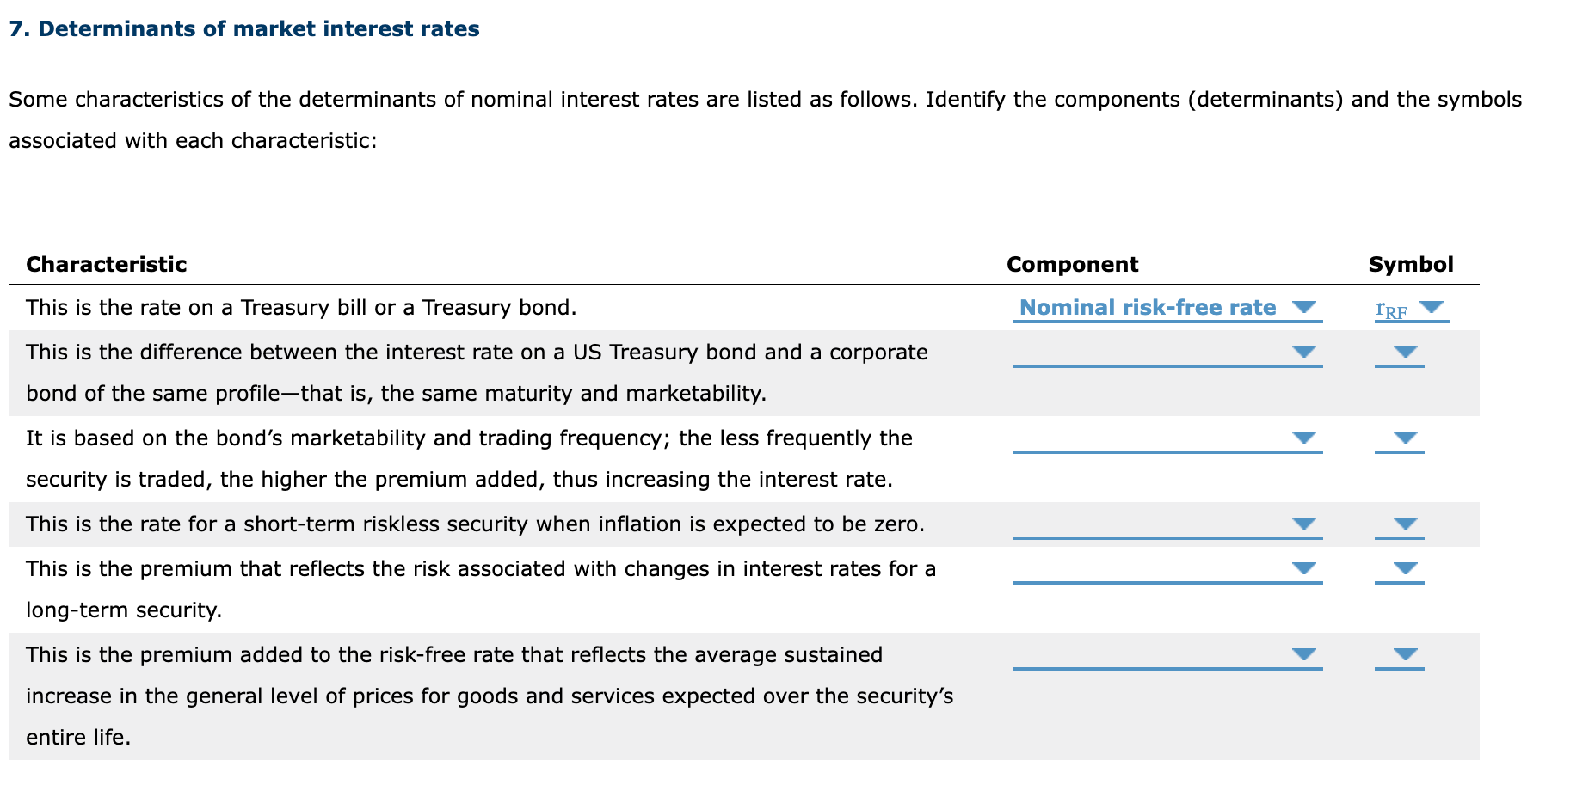Open the symbol dropdown for the corporate bond difference row

pos(1402,351)
